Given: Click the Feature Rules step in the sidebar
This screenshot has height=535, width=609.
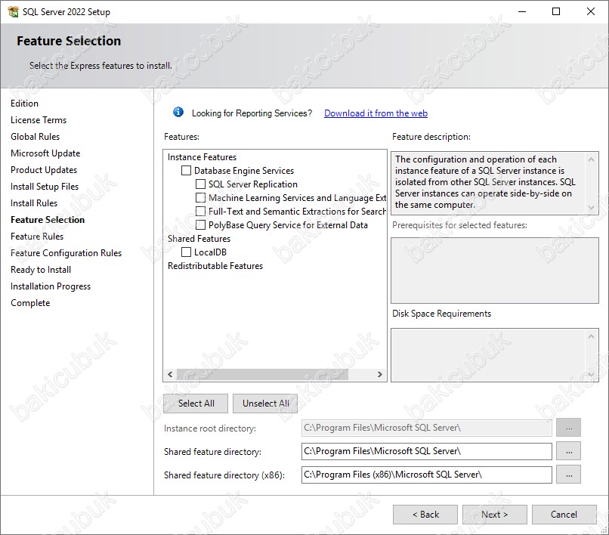Looking at the screenshot, I should (x=37, y=237).
